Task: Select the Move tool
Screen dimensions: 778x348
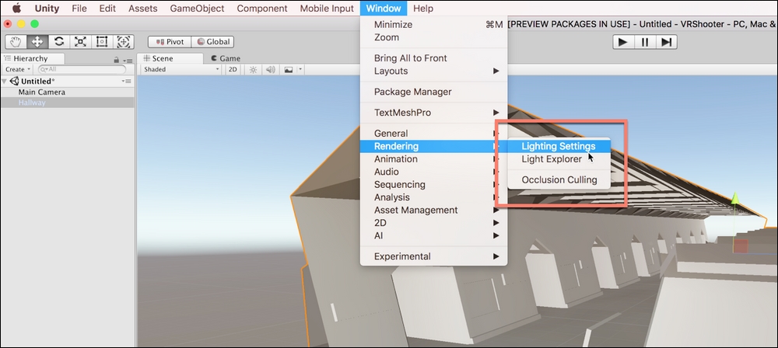Action: pyautogui.click(x=37, y=42)
